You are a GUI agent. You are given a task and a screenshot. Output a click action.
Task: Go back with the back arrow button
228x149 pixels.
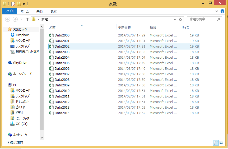point(8,19)
